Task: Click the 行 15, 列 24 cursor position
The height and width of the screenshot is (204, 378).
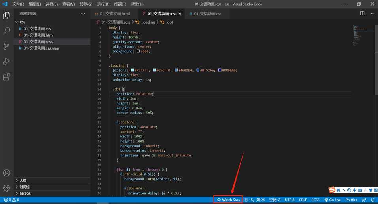Action: tap(255, 200)
